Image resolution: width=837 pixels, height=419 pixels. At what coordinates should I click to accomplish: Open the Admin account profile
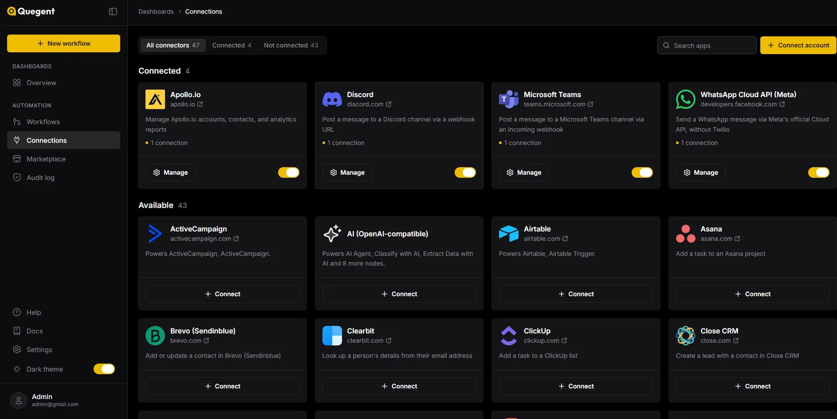pyautogui.click(x=63, y=400)
